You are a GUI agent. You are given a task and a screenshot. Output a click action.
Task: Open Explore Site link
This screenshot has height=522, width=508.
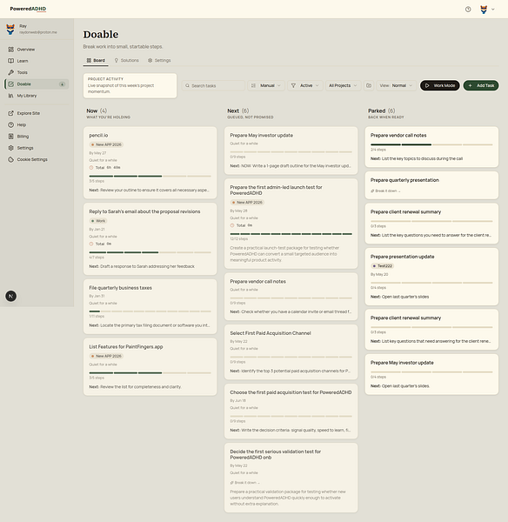pyautogui.click(x=37, y=113)
